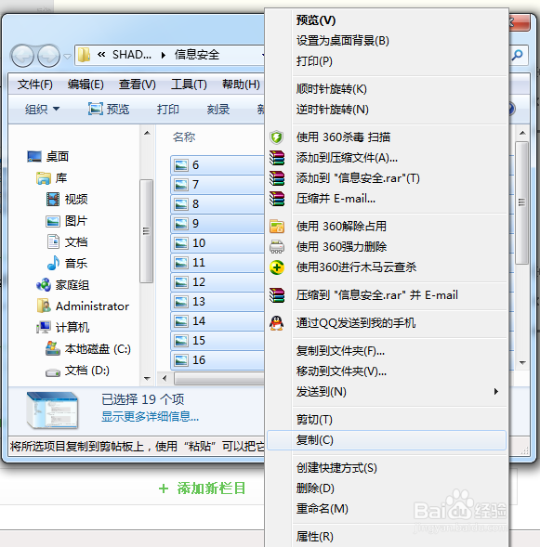The width and height of the screenshot is (540, 547).
Task: Click the 桌面 desktop icon in sidebar
Action: click(x=34, y=156)
